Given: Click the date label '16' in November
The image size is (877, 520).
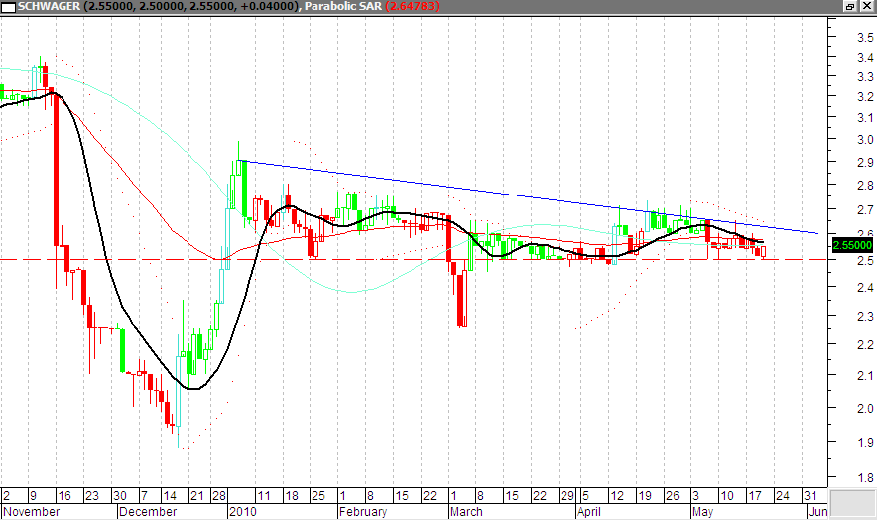Looking at the screenshot, I should tap(64, 496).
